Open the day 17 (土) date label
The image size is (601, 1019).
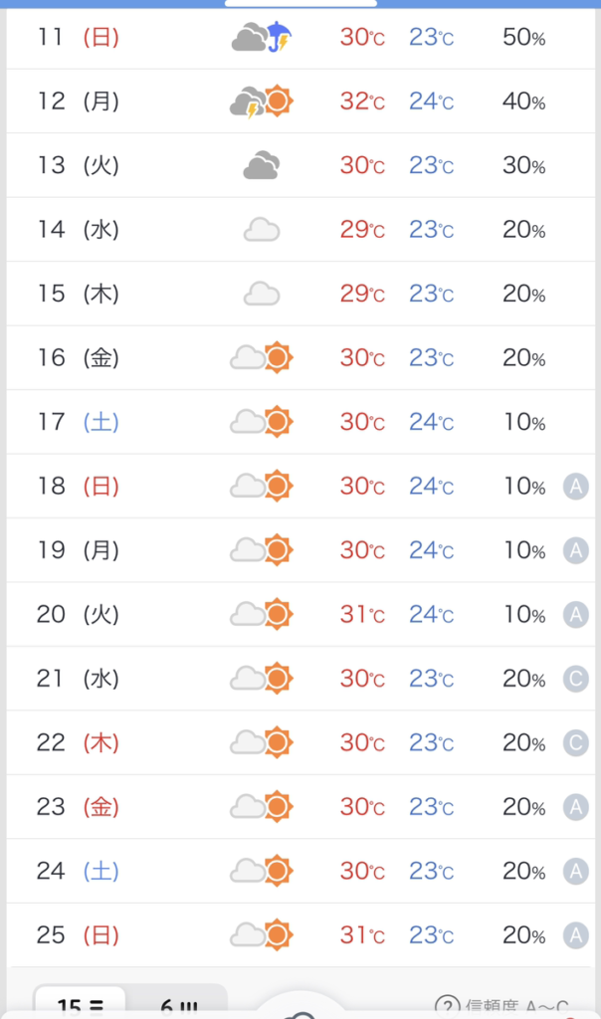click(78, 422)
